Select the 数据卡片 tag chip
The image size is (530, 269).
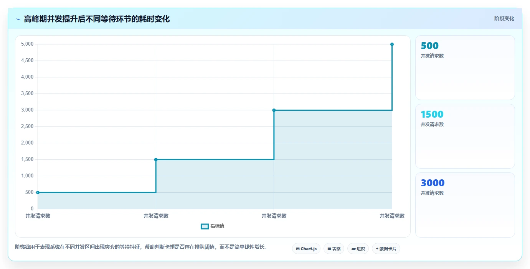(386, 249)
